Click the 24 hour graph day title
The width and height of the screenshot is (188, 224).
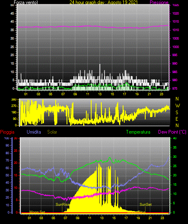(104, 2)
